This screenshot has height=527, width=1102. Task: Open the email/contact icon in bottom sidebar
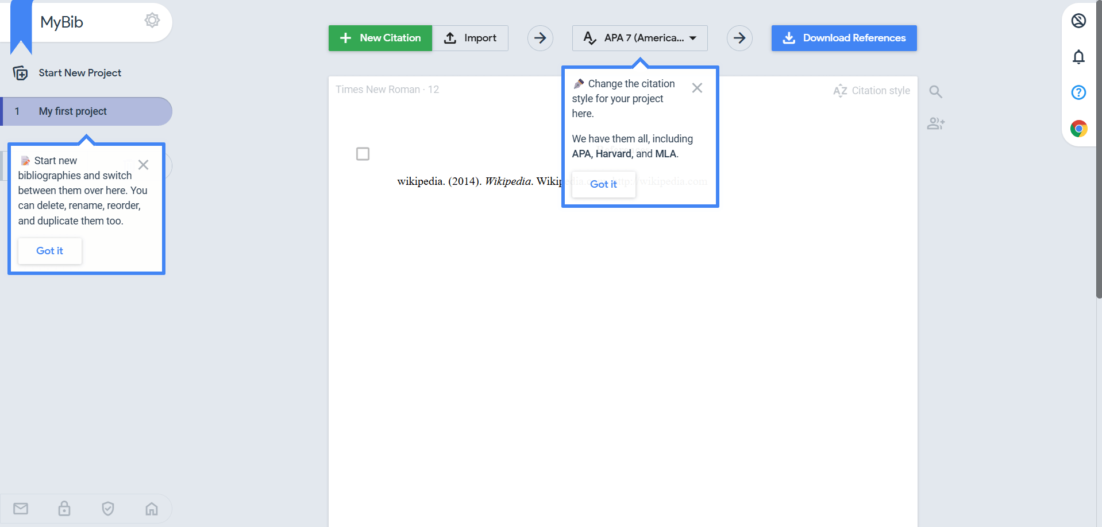(x=20, y=509)
